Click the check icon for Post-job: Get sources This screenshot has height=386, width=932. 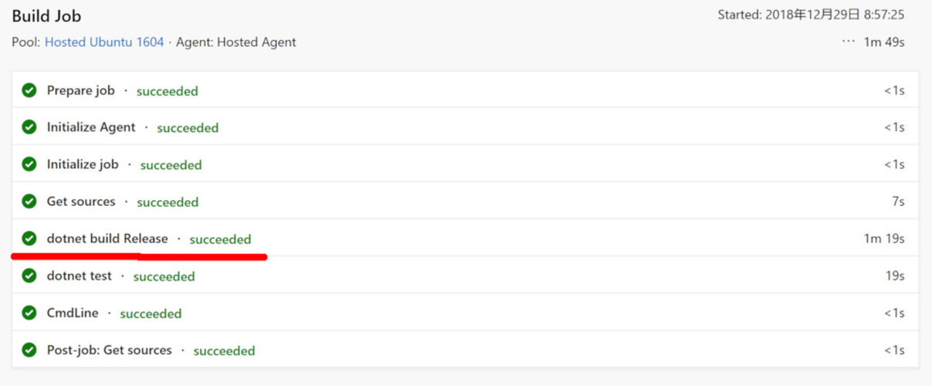[29, 351]
